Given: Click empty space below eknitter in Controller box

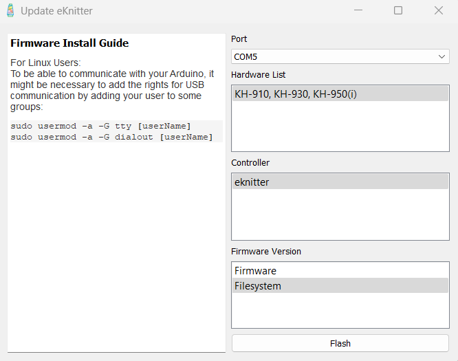Looking at the screenshot, I should pyautogui.click(x=340, y=215).
